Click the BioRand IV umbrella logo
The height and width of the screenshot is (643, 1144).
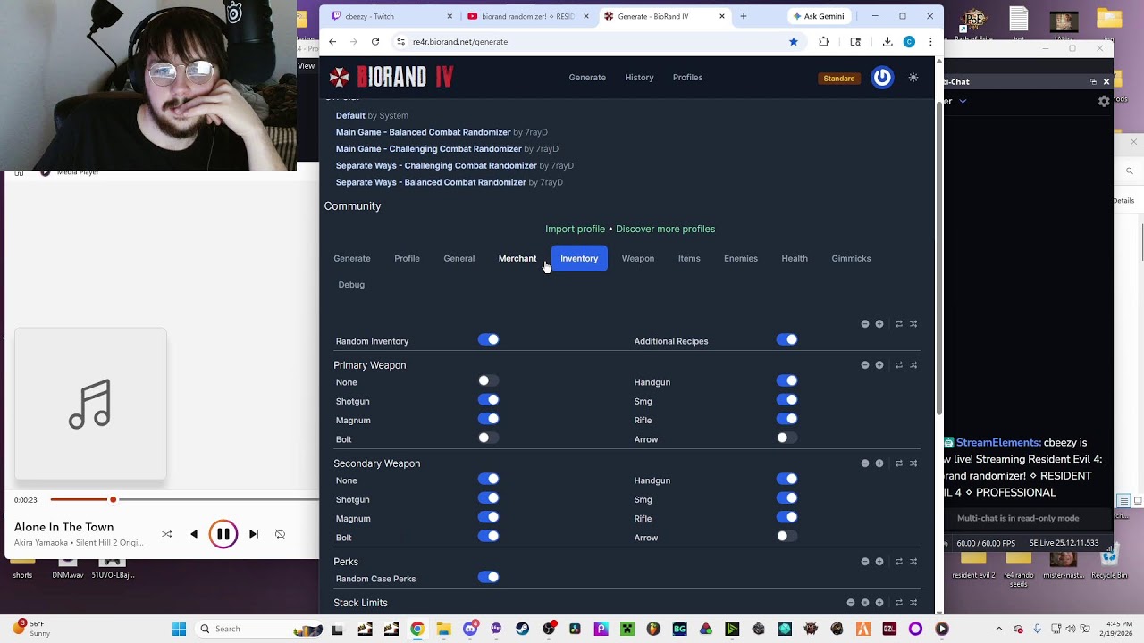tap(339, 78)
